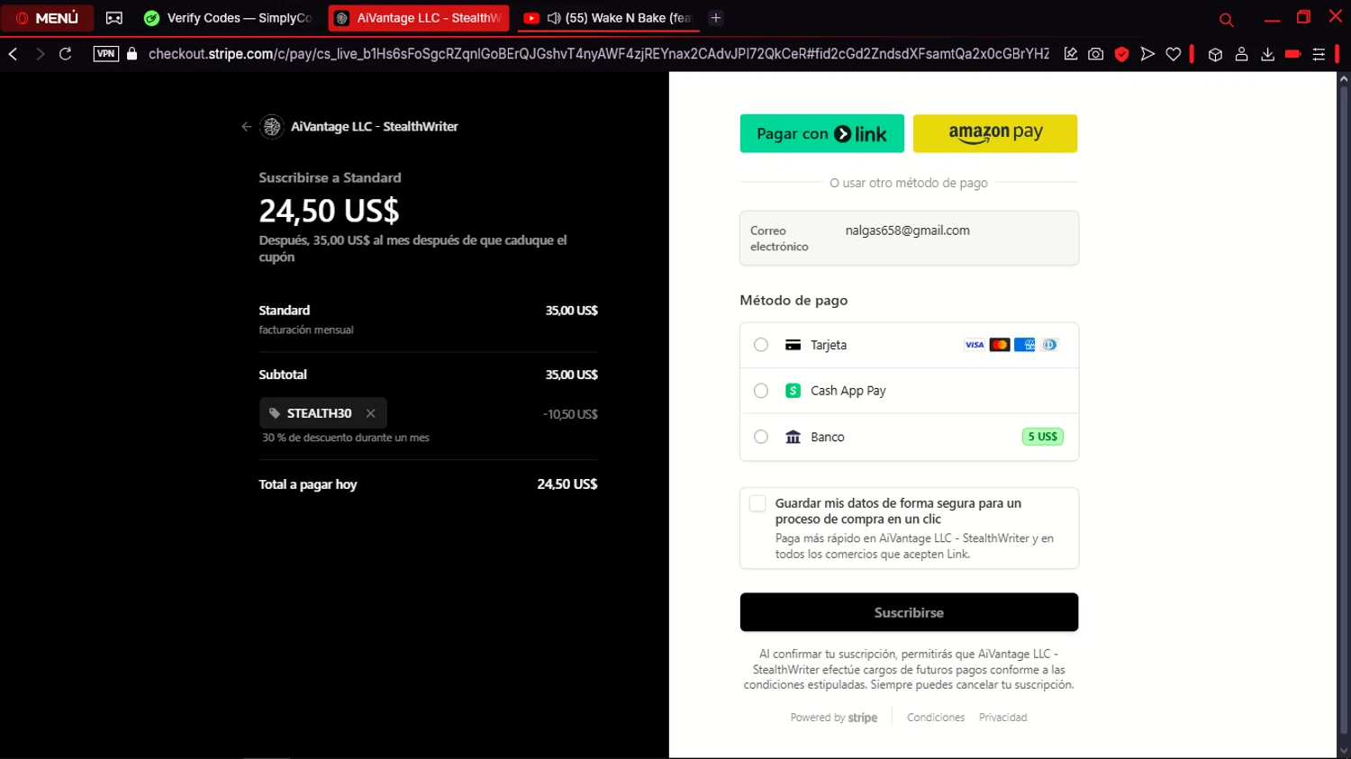This screenshot has height=759, width=1351.
Task: Select the Banco radio button
Action: (761, 437)
